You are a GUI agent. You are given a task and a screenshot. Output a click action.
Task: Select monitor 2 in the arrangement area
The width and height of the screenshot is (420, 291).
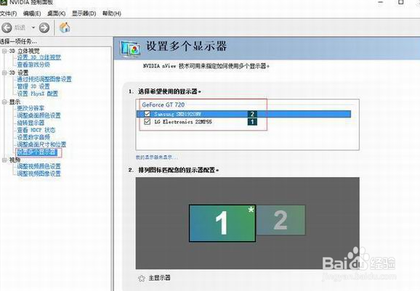[280, 220]
